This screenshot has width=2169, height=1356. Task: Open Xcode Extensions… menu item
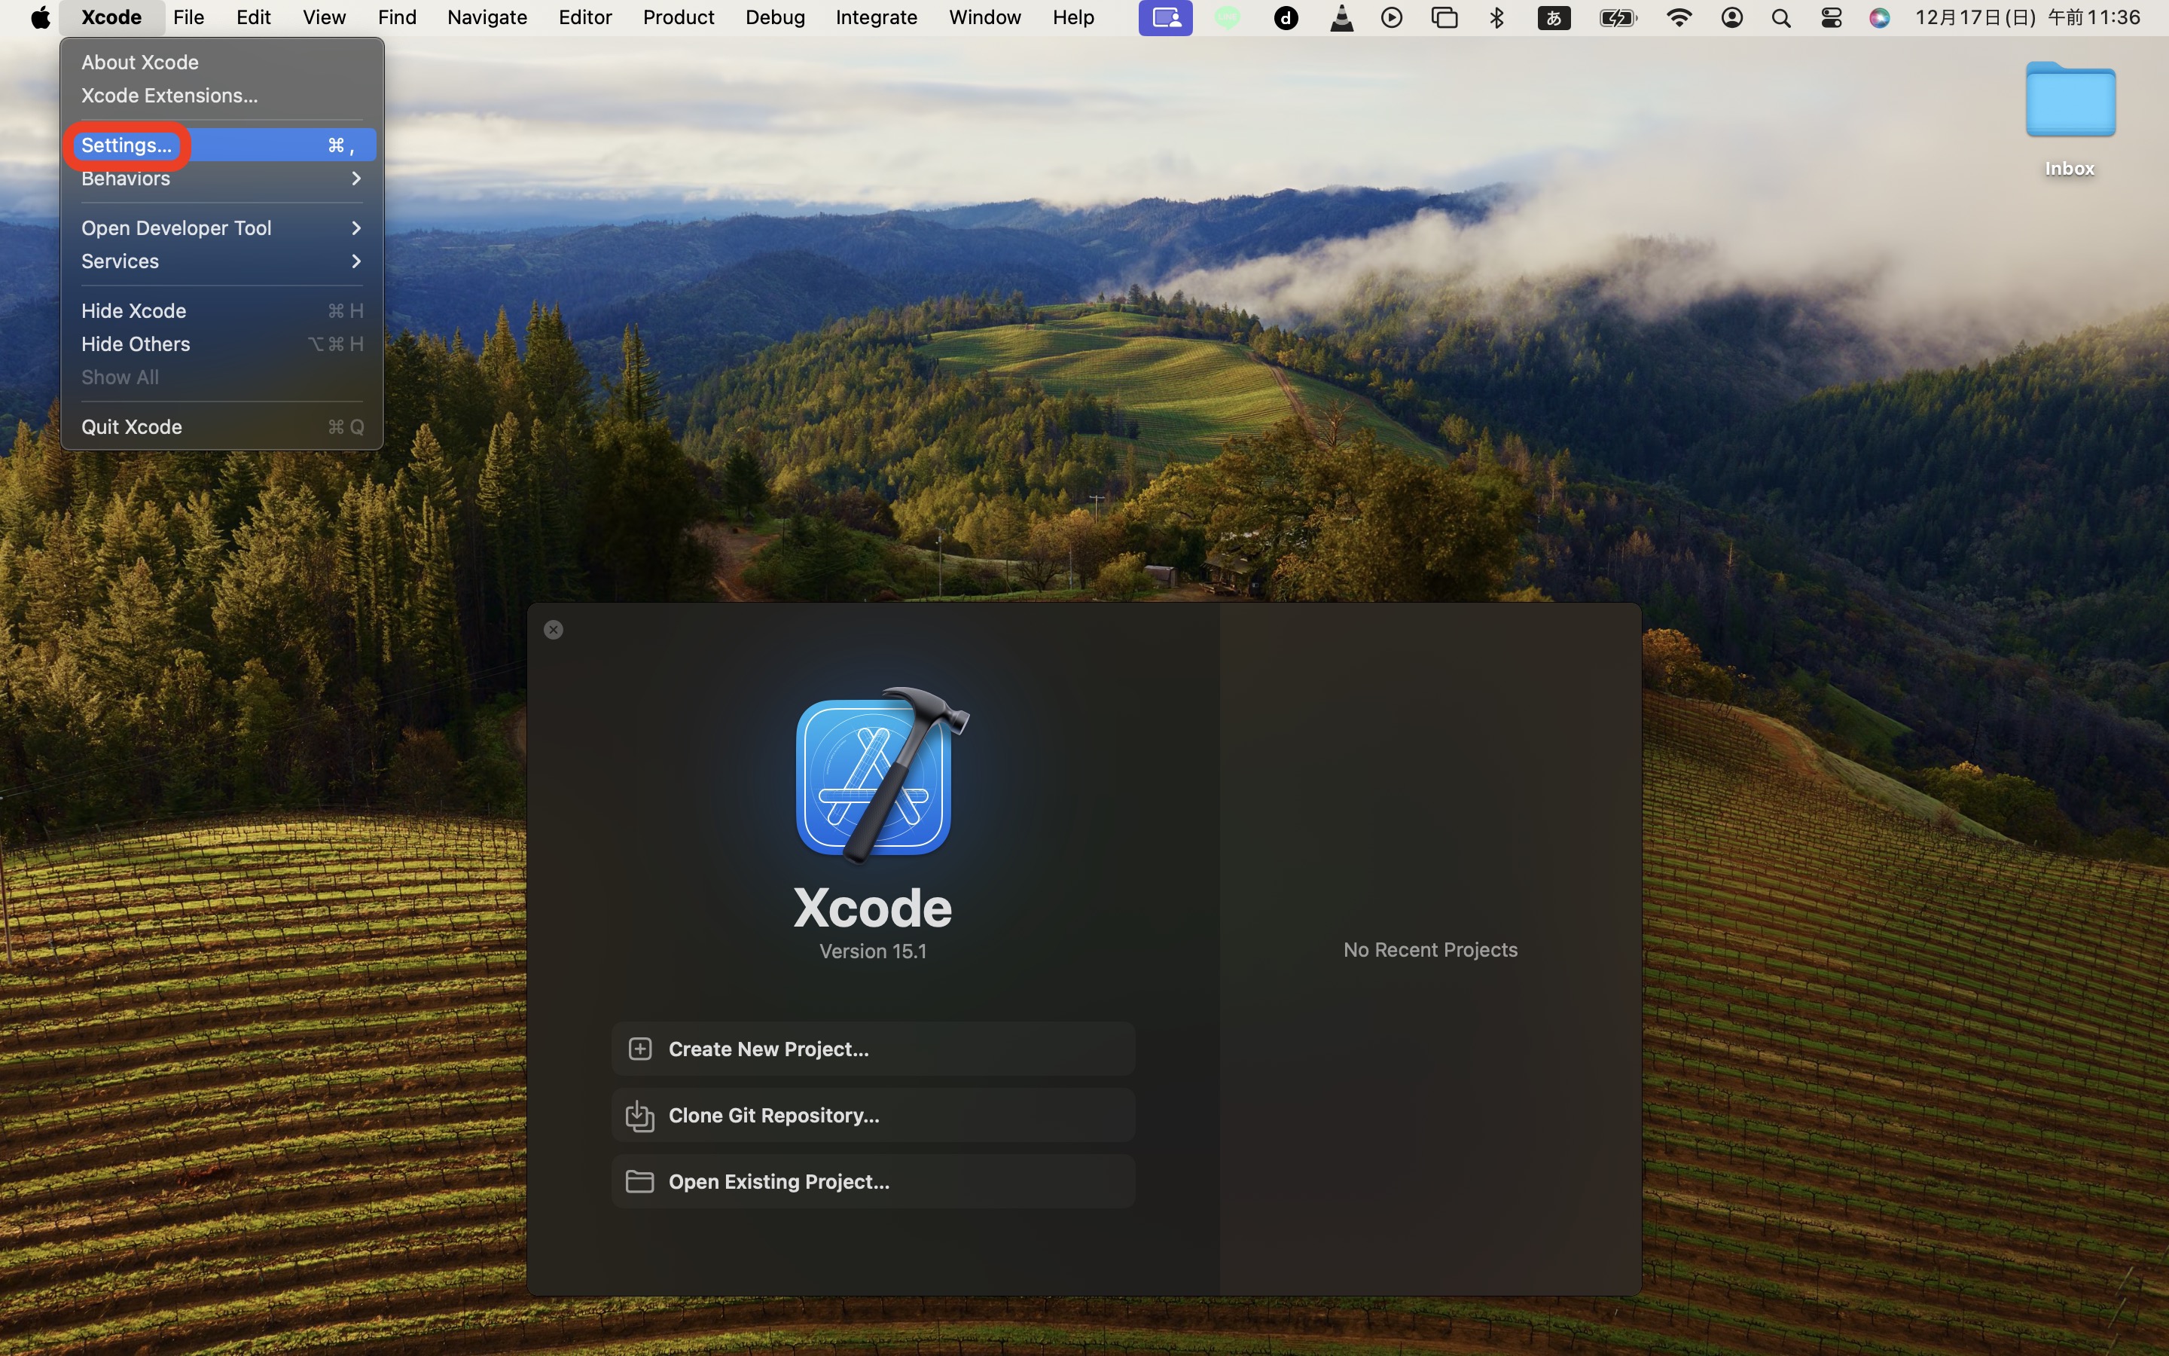[x=221, y=95]
